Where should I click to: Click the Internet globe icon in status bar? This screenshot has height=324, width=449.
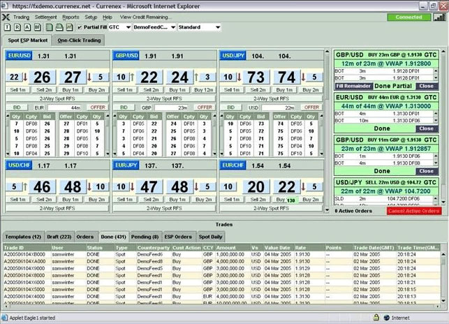387,318
